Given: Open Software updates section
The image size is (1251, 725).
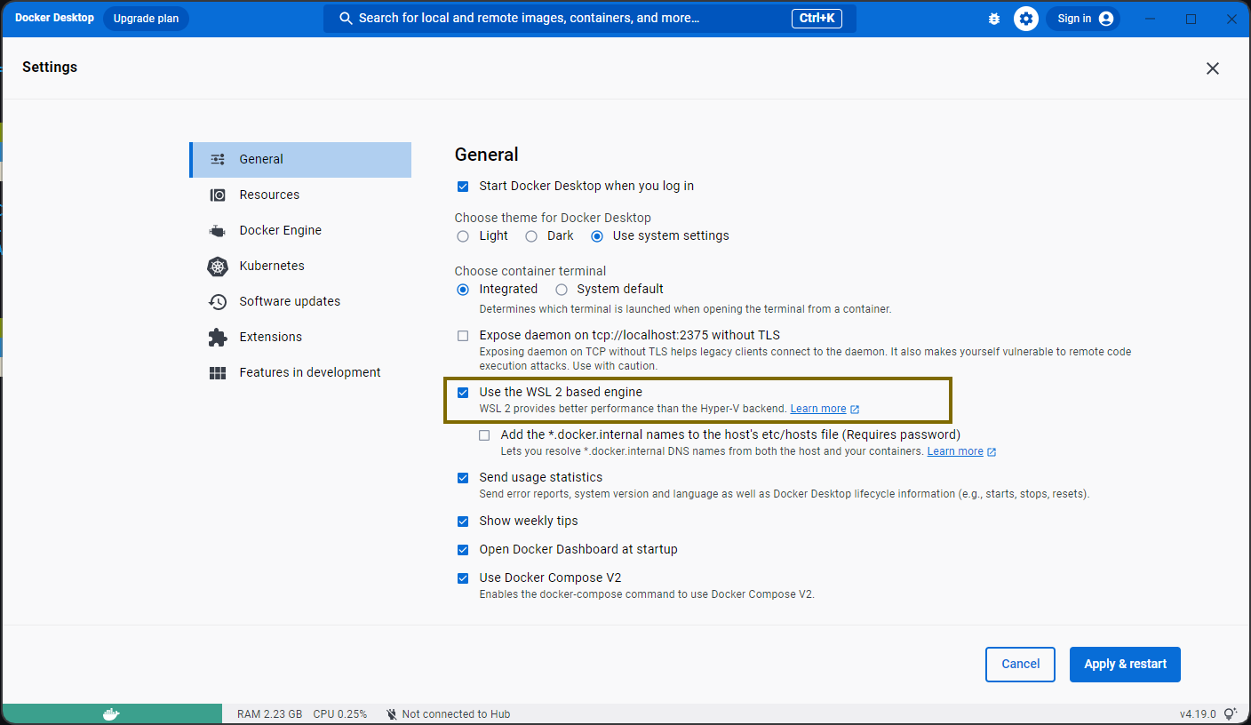Looking at the screenshot, I should click(x=300, y=302).
